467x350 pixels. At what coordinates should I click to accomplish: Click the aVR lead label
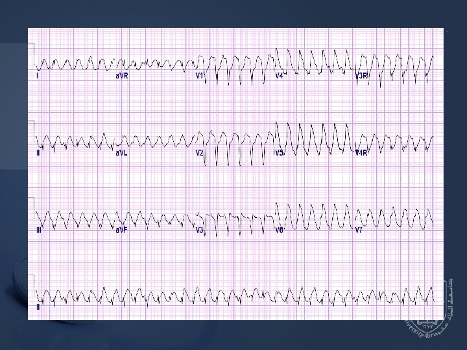point(122,76)
